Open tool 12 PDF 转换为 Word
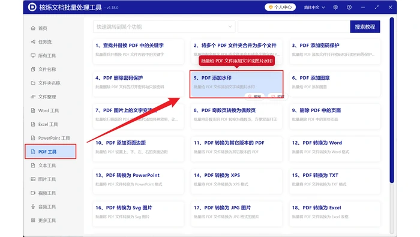Image resolution: width=420 pixels, height=237 pixels. [x=335, y=149]
